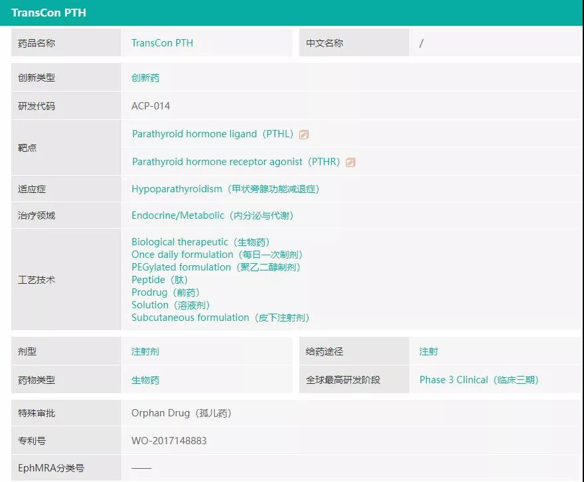Click the 靶点 field label
The width and height of the screenshot is (584, 482).
pos(27,148)
